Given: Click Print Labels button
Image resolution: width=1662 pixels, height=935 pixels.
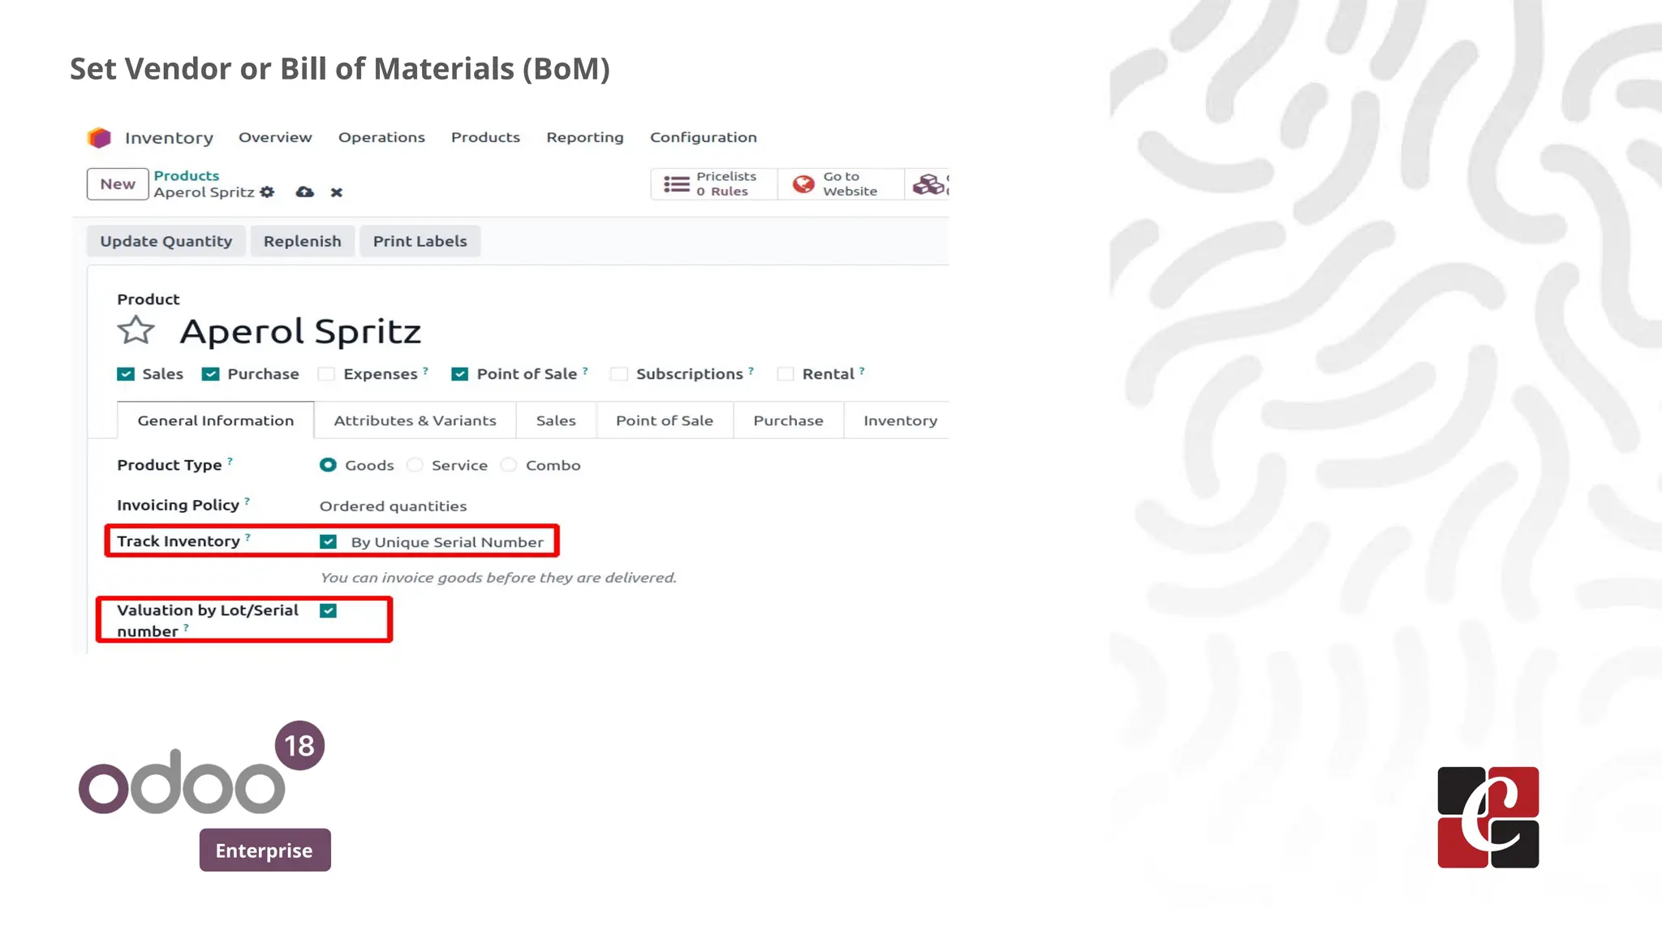Looking at the screenshot, I should click(x=420, y=241).
